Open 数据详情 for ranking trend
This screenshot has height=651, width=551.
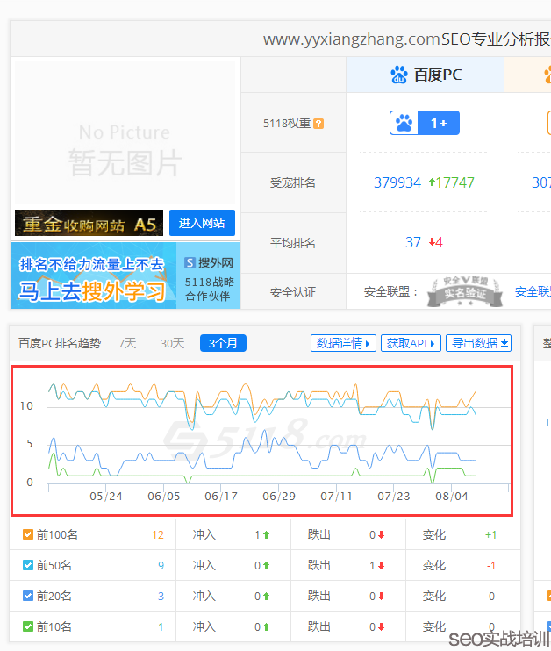click(343, 343)
